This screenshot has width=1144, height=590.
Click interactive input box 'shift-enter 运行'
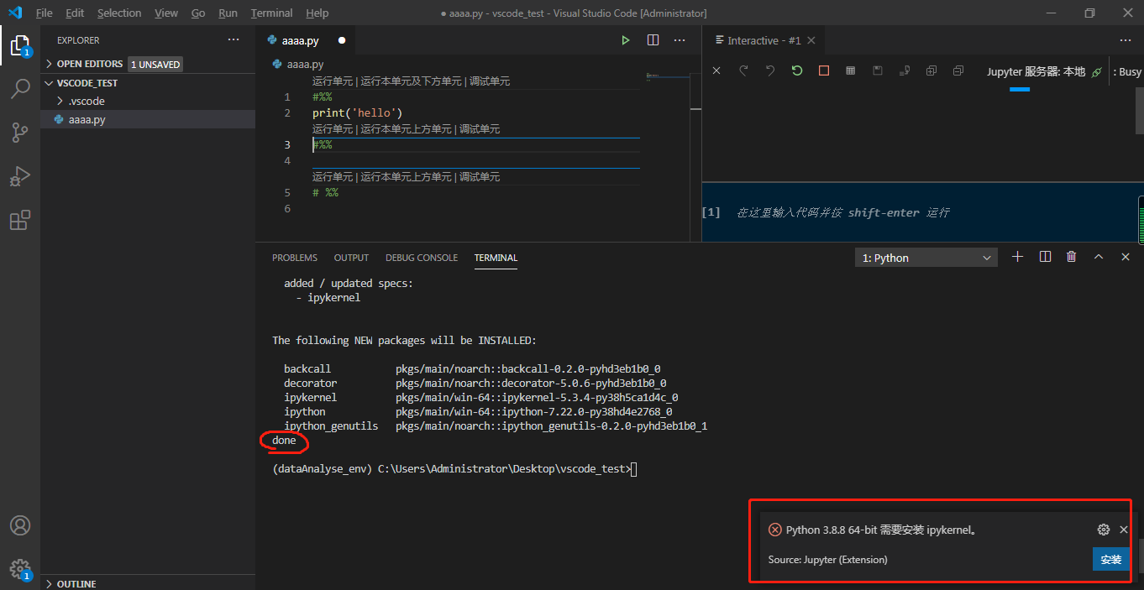[x=920, y=213]
